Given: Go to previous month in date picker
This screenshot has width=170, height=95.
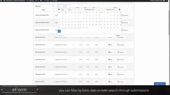Looking at the screenshot, I should (x=59, y=9).
